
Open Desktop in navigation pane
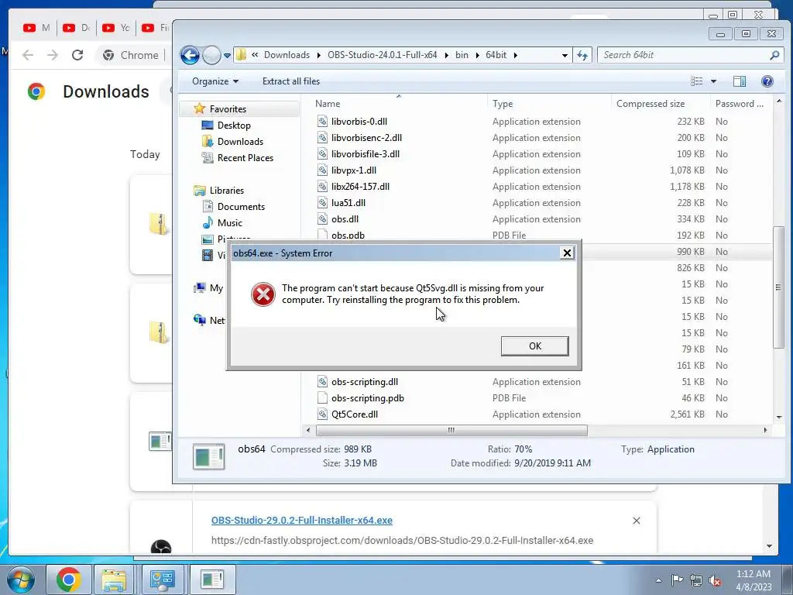coord(234,125)
